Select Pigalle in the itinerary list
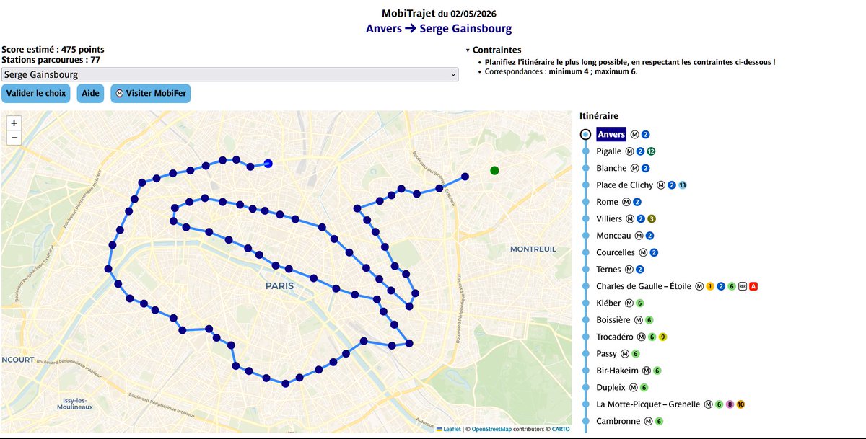This screenshot has width=866, height=439. [x=609, y=151]
